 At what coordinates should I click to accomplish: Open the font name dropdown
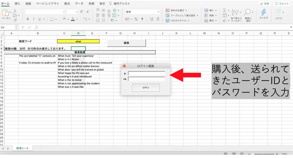pyautogui.click(x=64, y=12)
